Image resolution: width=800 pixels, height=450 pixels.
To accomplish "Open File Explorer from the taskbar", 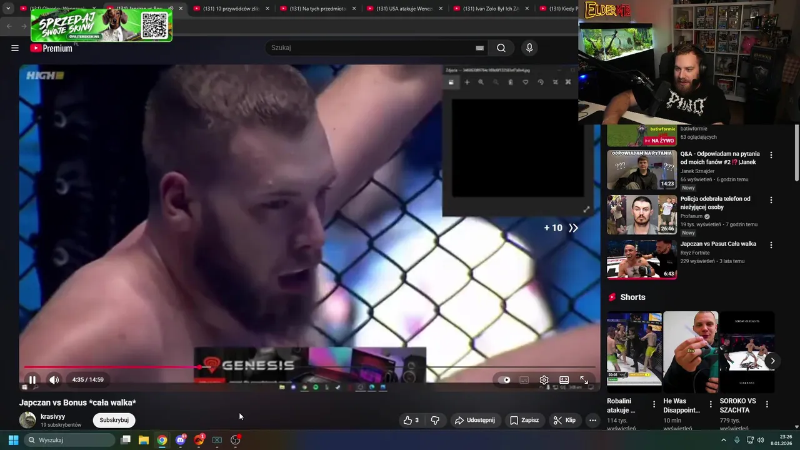I will click(x=143, y=440).
